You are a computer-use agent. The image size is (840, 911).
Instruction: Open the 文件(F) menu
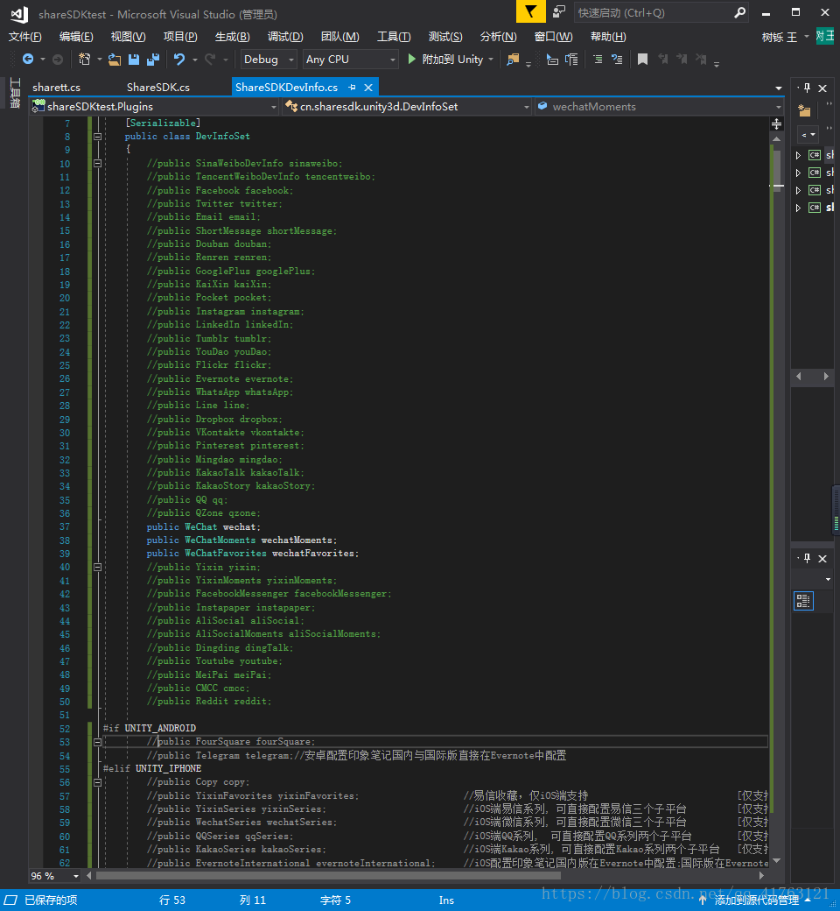click(25, 37)
